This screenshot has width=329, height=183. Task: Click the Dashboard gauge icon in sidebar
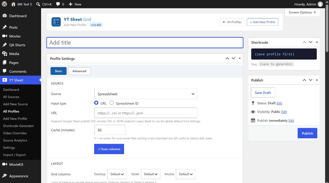[5, 16]
